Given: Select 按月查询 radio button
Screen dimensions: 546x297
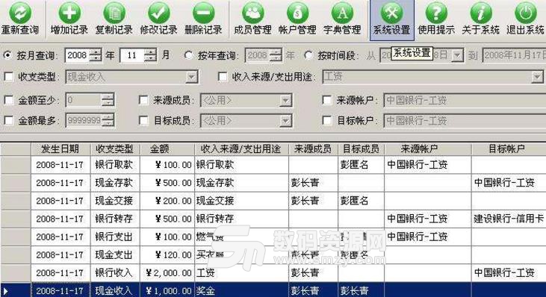Looking at the screenshot, I should pyautogui.click(x=7, y=55).
